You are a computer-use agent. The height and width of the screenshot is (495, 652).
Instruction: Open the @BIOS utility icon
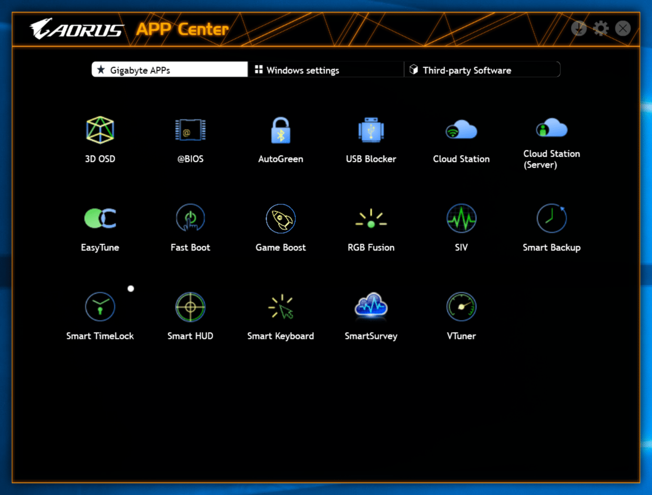click(190, 130)
